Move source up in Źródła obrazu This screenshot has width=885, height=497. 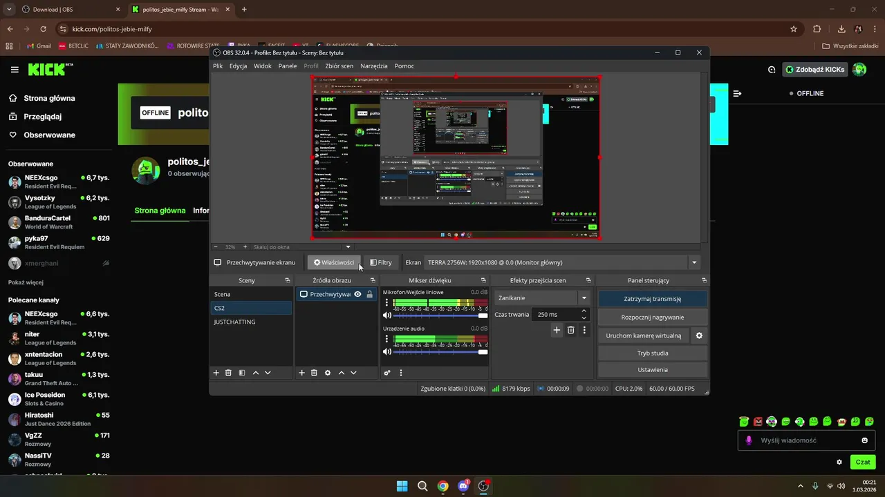[x=341, y=373]
